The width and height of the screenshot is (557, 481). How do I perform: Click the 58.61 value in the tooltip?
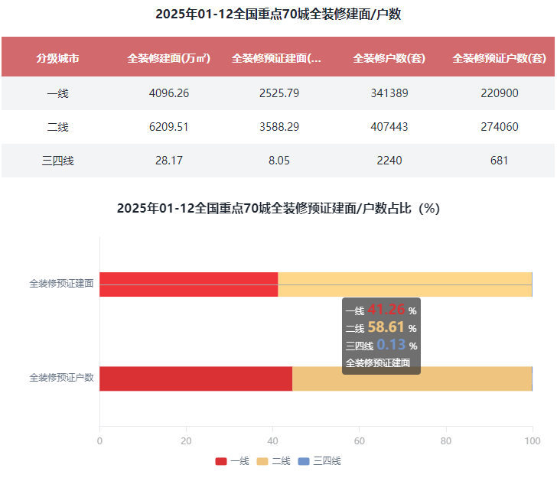click(386, 327)
